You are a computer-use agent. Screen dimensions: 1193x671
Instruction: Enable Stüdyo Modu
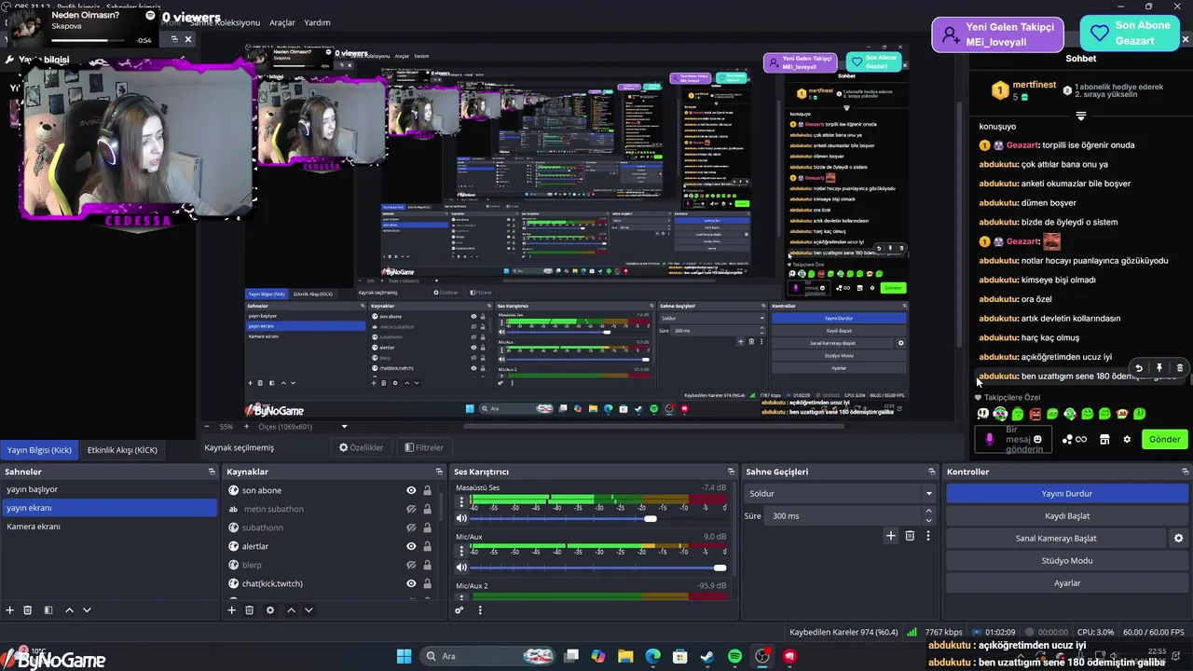1067,560
